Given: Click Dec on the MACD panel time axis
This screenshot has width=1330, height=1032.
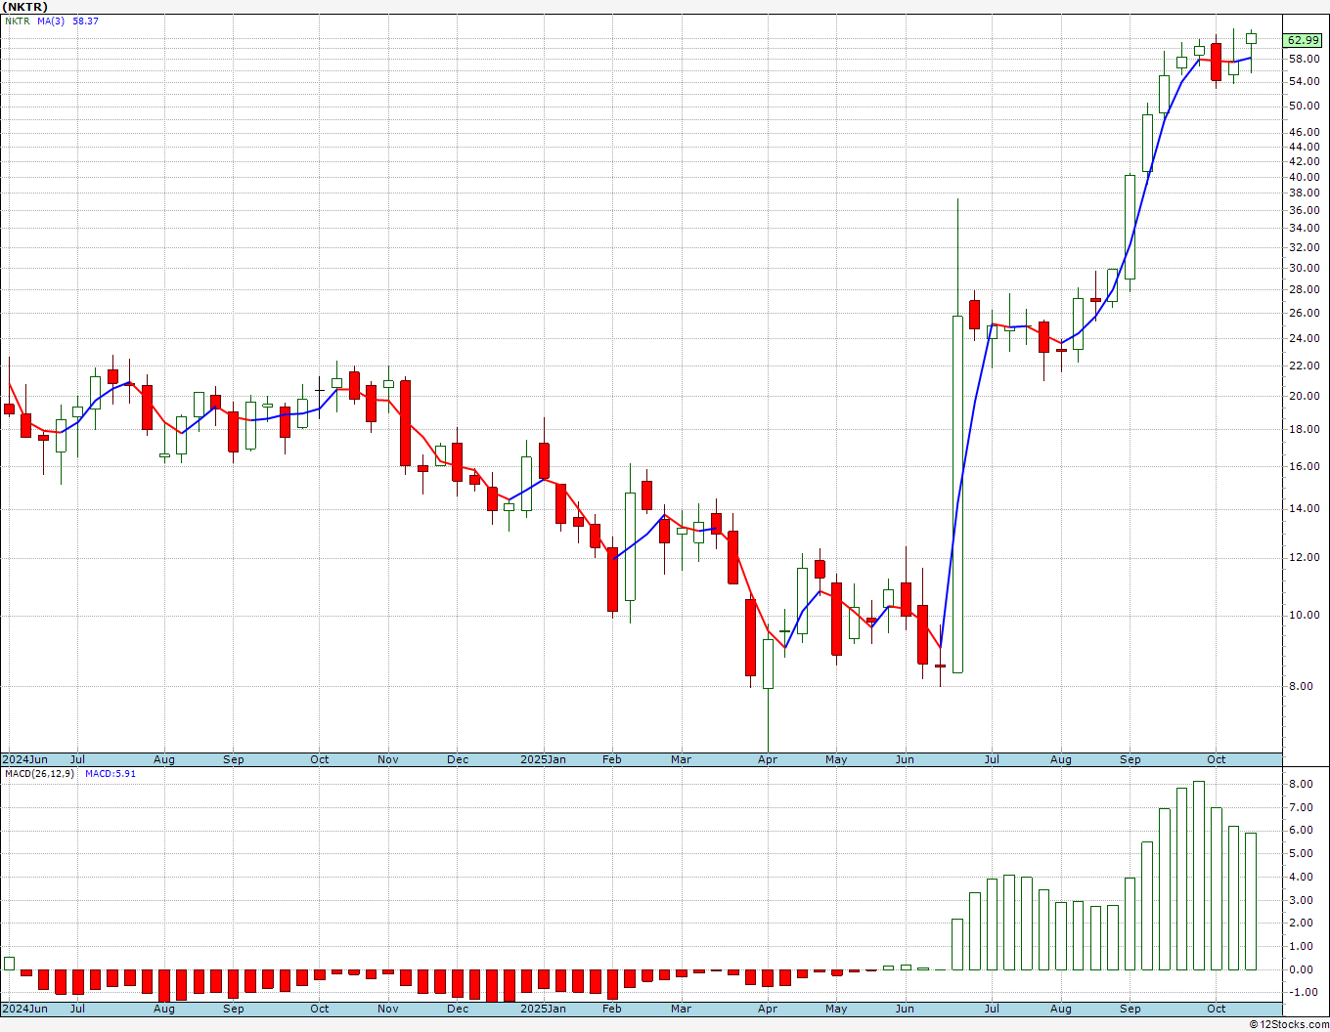Looking at the screenshot, I should (457, 1009).
